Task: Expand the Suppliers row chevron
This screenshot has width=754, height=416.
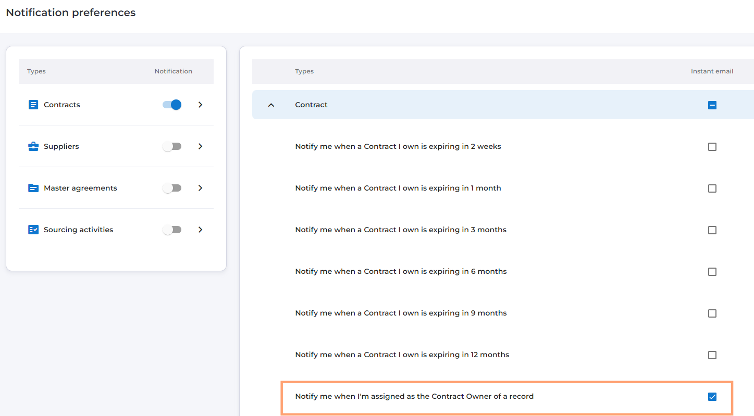Action: coord(201,146)
